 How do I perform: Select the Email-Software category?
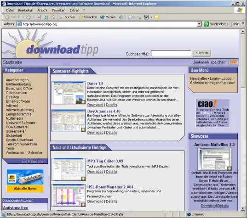pos(18,101)
